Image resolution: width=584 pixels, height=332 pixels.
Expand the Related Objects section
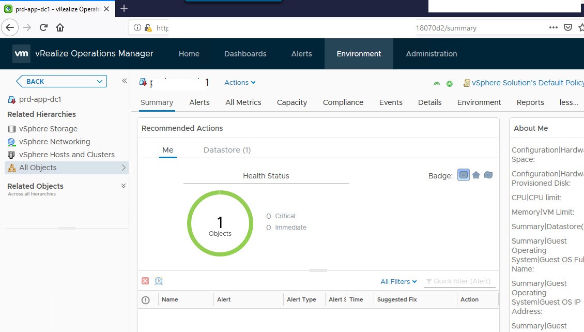pos(123,186)
